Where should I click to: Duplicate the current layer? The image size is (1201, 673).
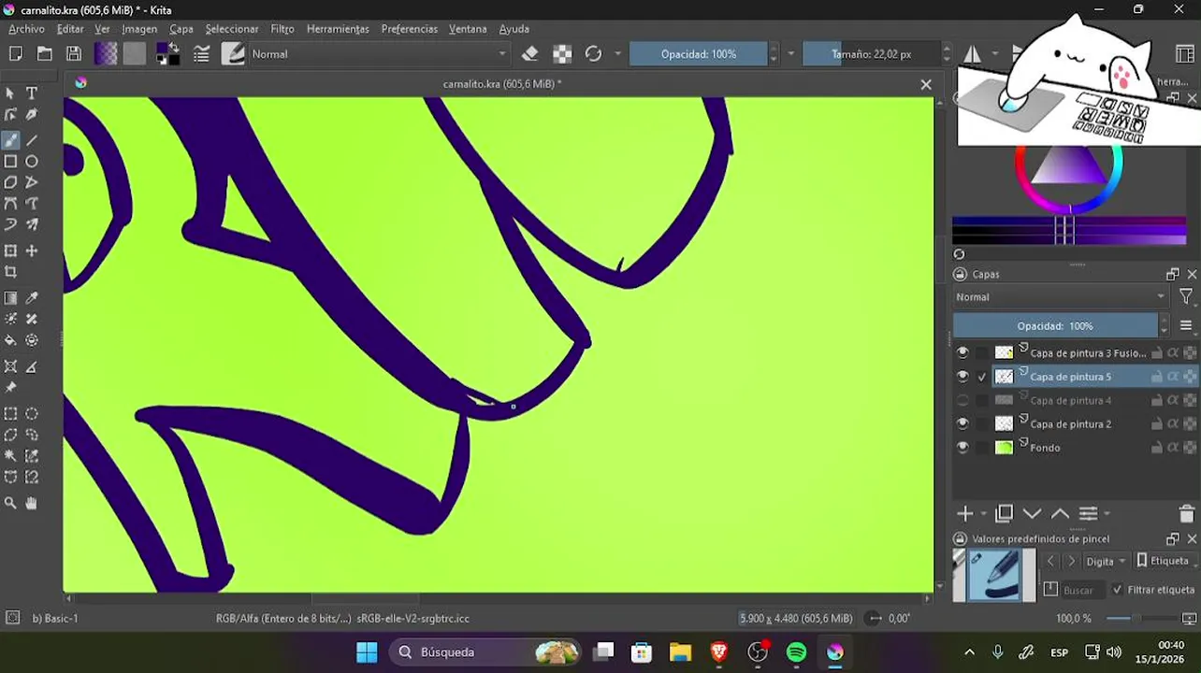1005,514
